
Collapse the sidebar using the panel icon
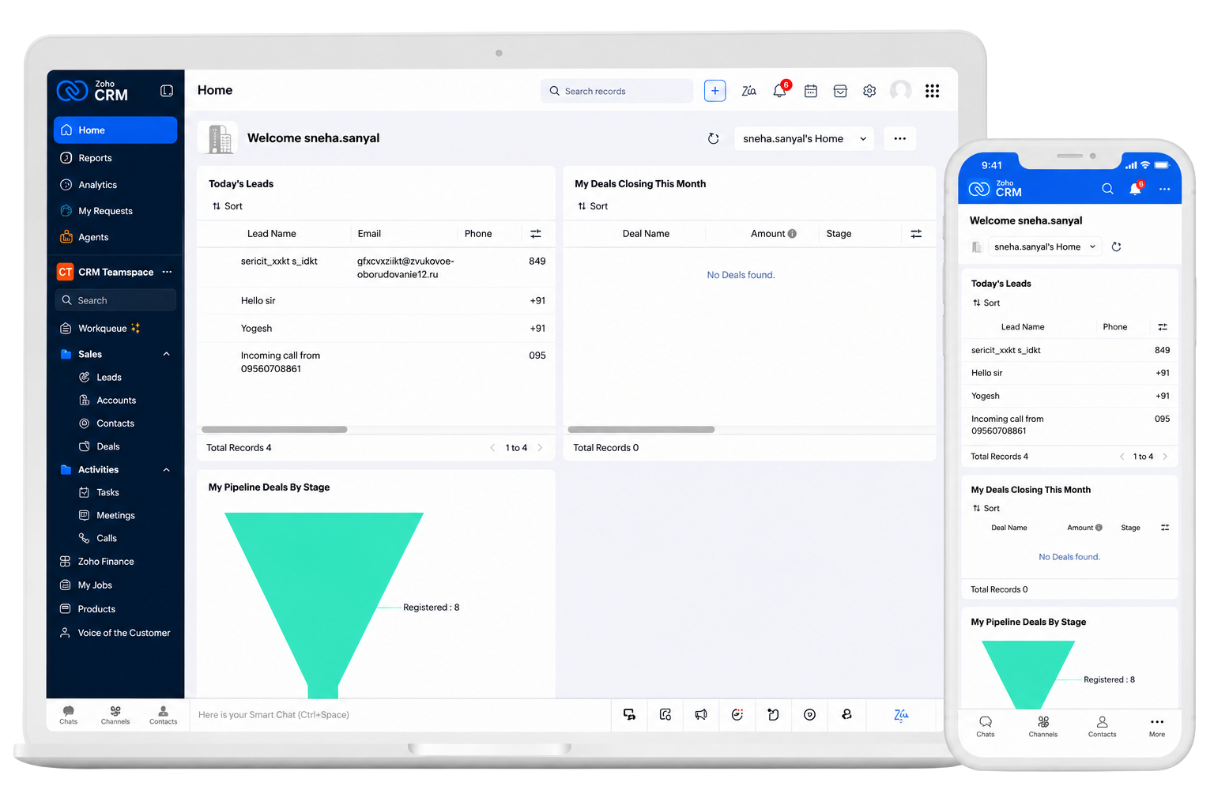click(x=167, y=91)
